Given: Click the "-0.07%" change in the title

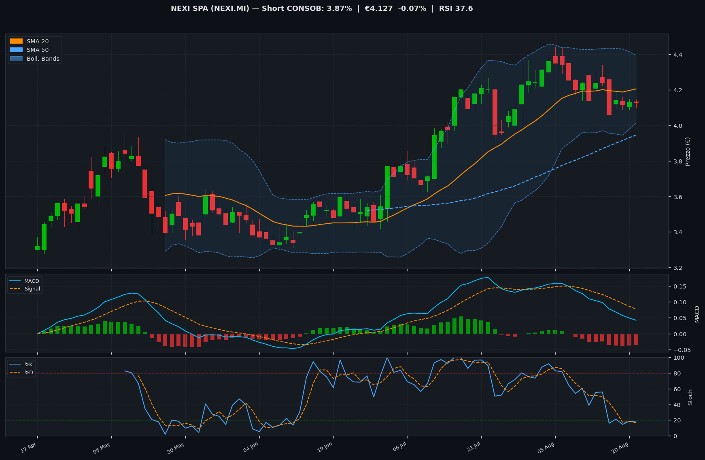Looking at the screenshot, I should 412,8.
